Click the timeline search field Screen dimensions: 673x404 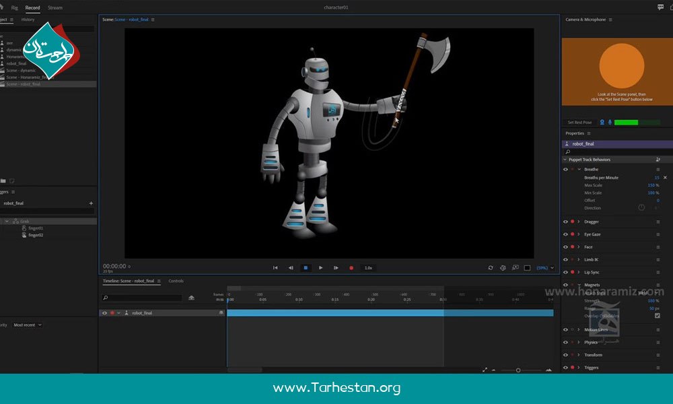click(143, 298)
